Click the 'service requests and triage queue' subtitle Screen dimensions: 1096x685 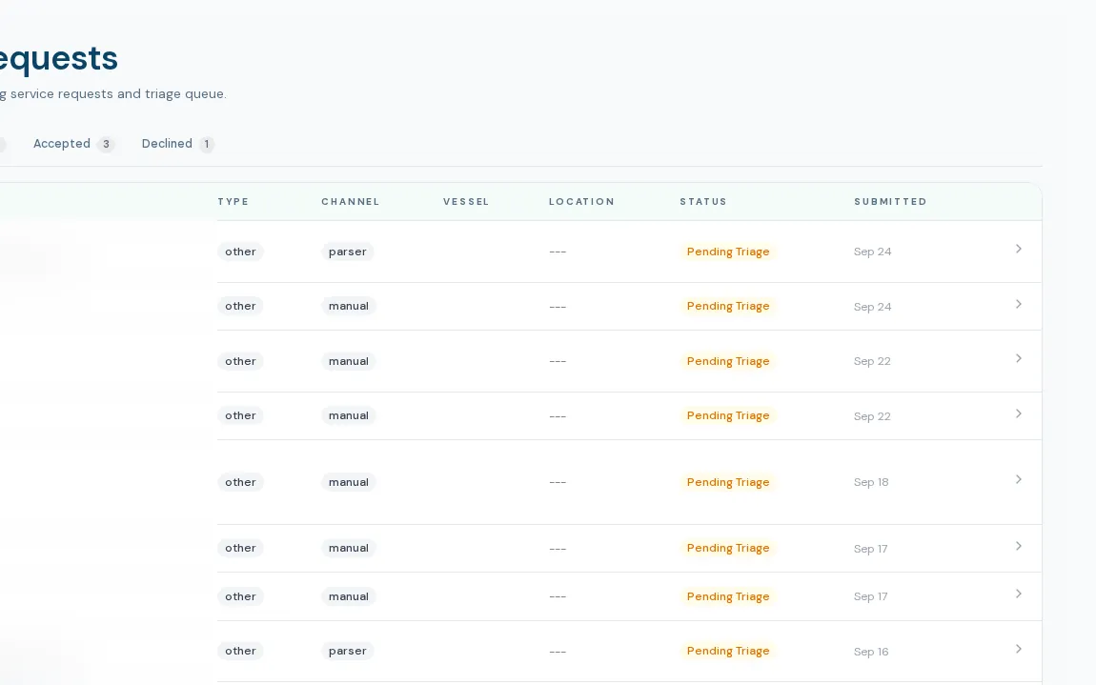point(118,94)
